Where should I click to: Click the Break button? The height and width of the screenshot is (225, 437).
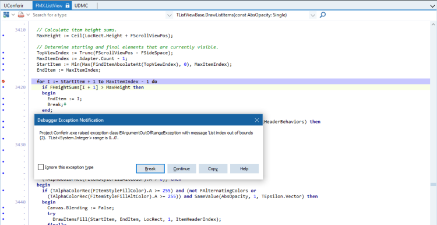tap(150, 168)
